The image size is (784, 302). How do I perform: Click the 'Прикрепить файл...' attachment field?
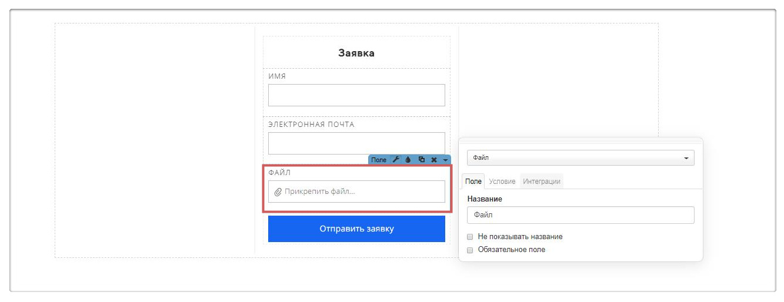[x=356, y=192]
